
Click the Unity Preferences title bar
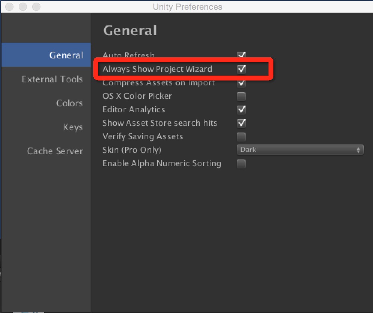click(x=187, y=6)
